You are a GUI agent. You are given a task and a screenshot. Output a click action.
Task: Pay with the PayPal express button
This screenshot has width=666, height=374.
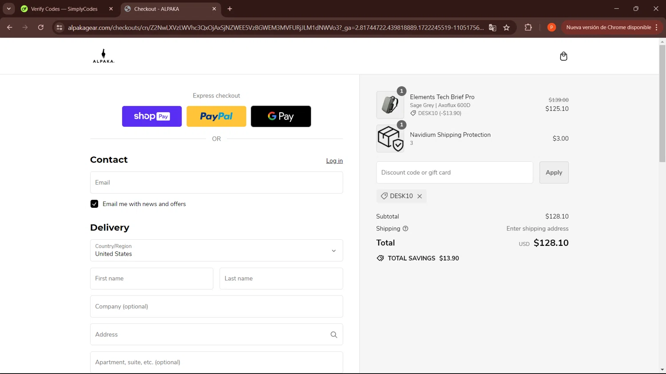coord(216,117)
